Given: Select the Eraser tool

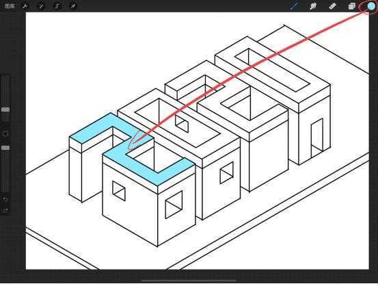Looking at the screenshot, I should pos(332,6).
